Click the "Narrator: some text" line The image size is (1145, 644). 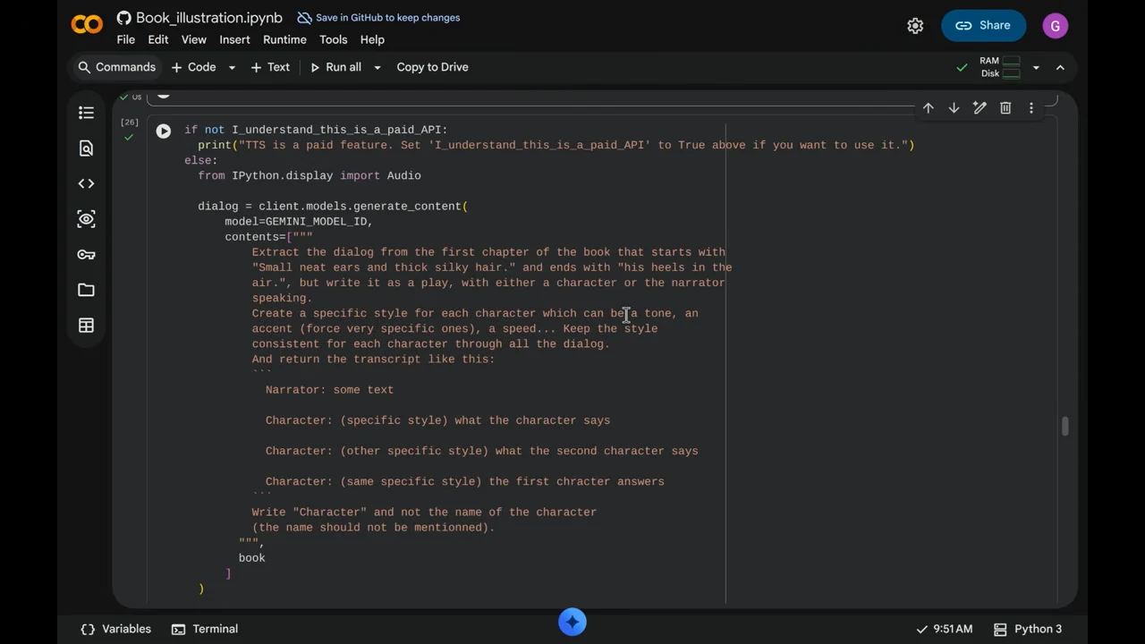pos(329,389)
